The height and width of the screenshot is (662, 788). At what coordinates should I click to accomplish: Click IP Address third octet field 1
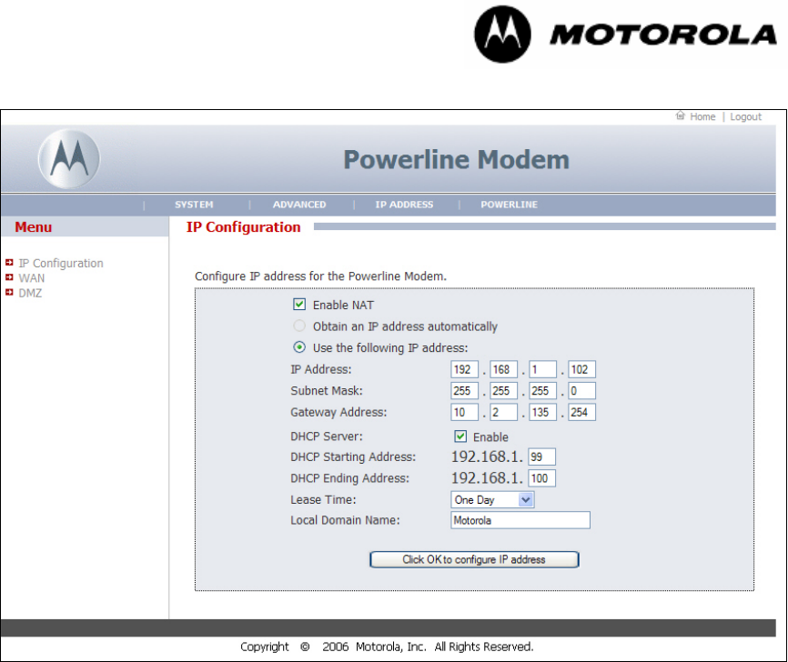click(542, 369)
